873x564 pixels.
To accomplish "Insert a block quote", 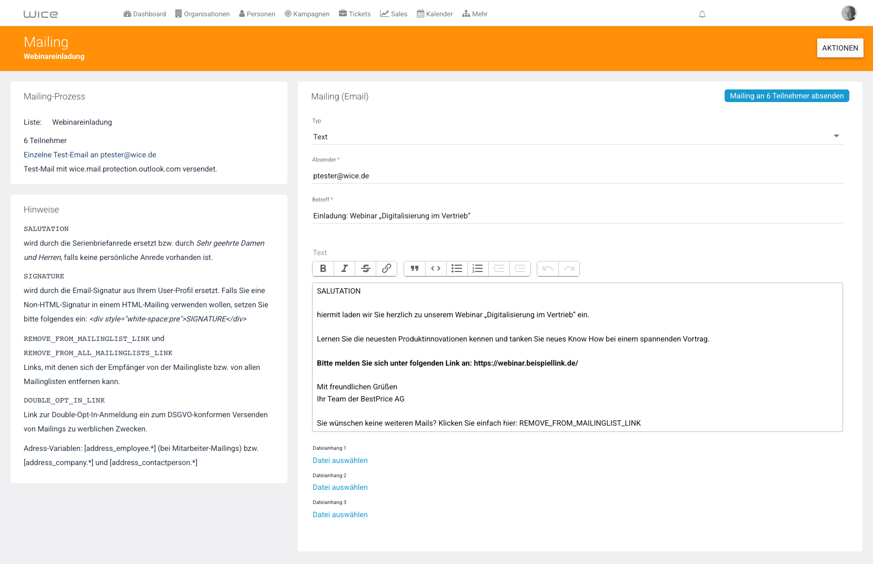I will (x=415, y=269).
